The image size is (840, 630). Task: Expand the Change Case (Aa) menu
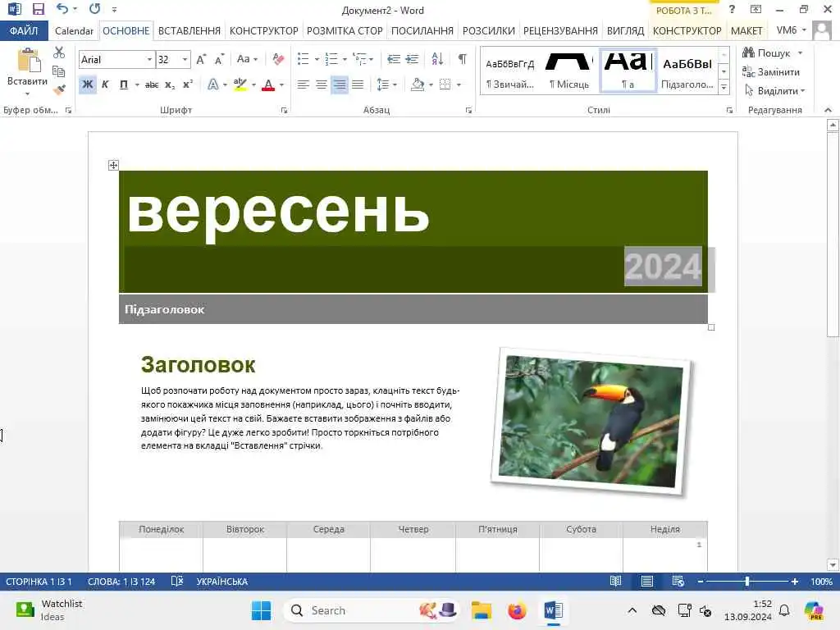pos(248,59)
